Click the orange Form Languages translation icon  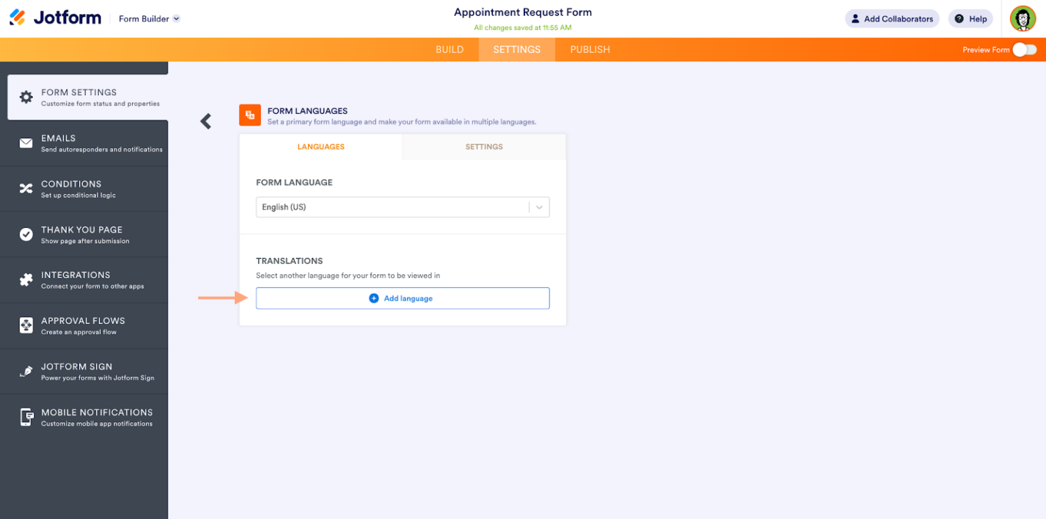point(250,115)
